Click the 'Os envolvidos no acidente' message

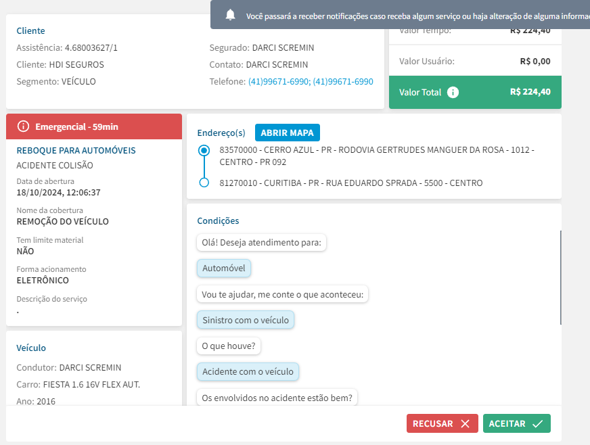coord(277,398)
